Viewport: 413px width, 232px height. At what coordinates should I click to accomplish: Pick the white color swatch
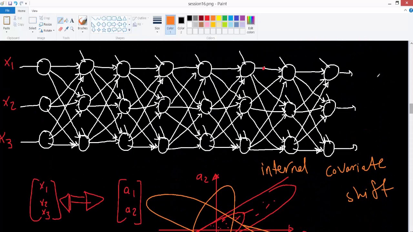point(189,24)
